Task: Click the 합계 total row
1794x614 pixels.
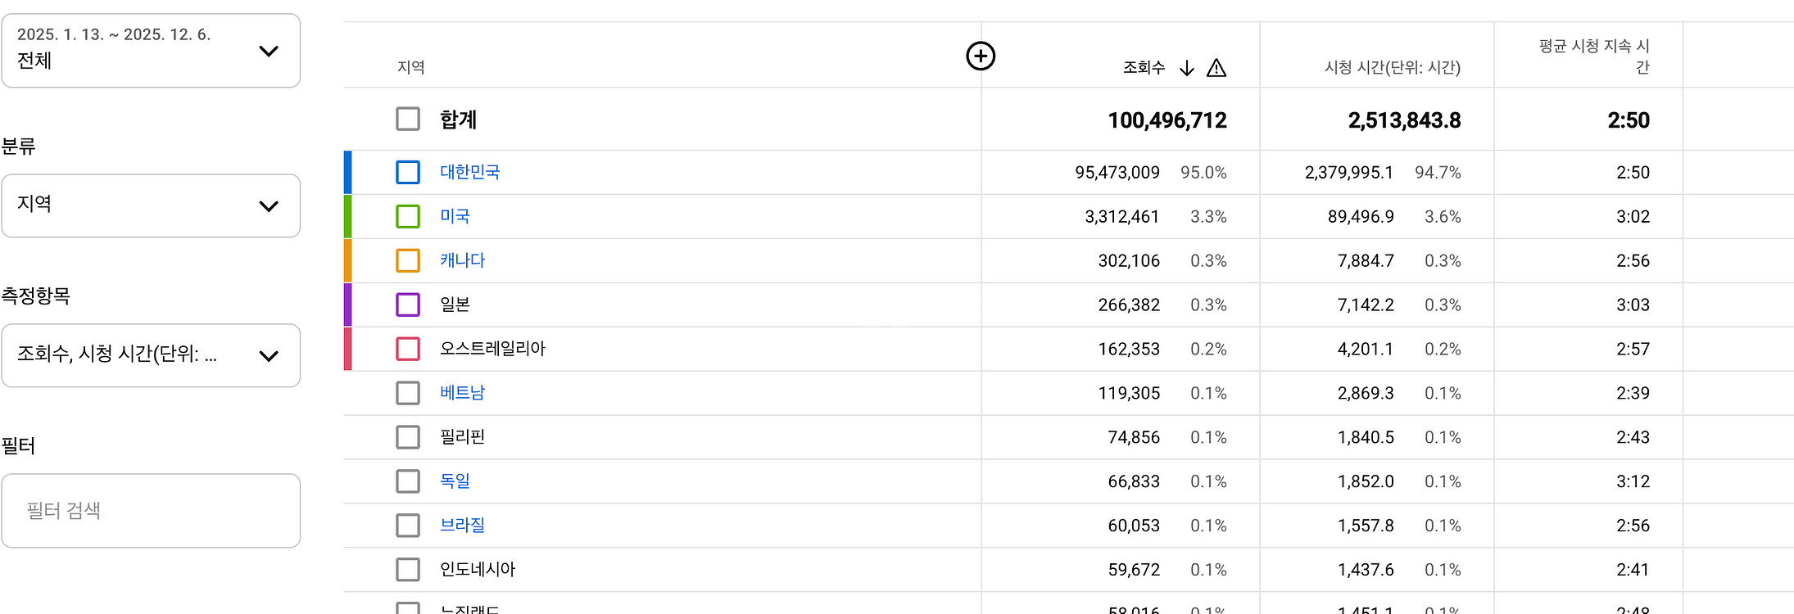Action: [x=461, y=120]
